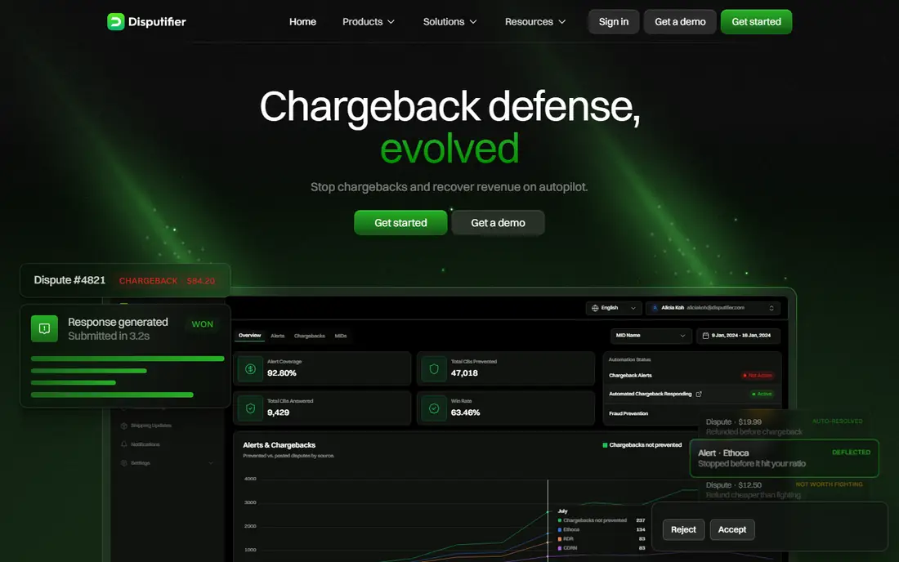Click the Alert Coverage dollar icon
899x562 pixels.
[251, 369]
